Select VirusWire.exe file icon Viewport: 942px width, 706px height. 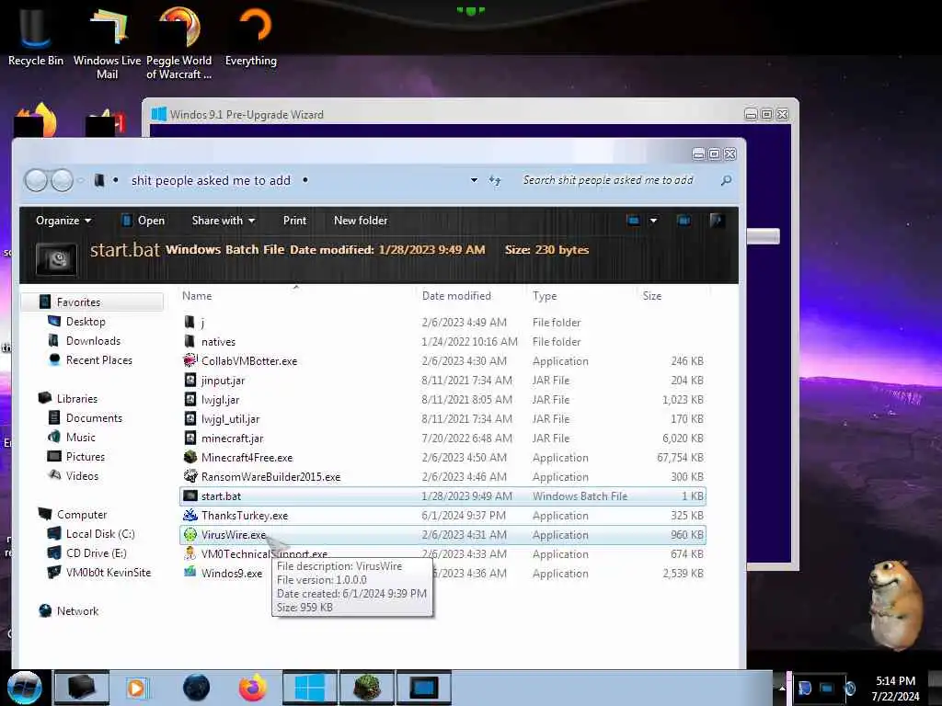[x=190, y=534]
